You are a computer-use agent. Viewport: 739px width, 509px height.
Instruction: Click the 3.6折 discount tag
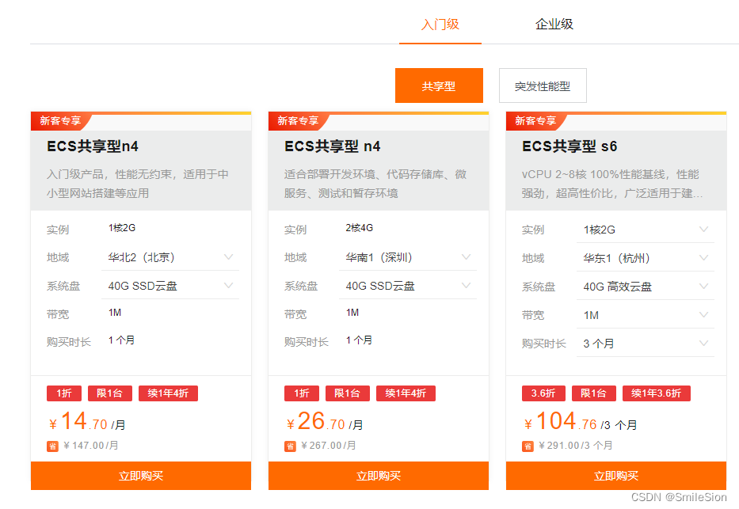[x=543, y=393]
